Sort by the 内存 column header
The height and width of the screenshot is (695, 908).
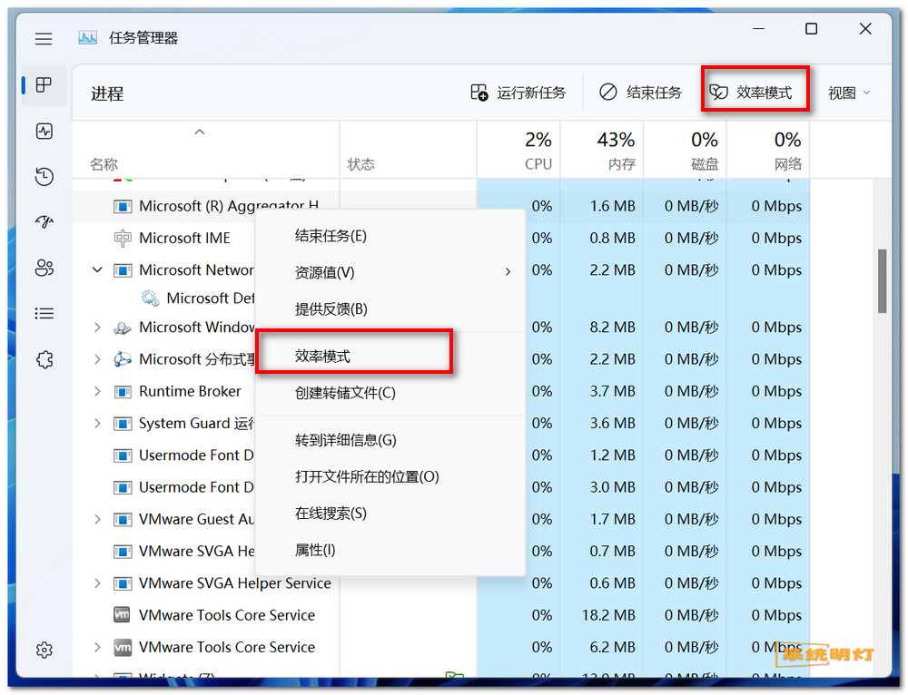point(602,150)
